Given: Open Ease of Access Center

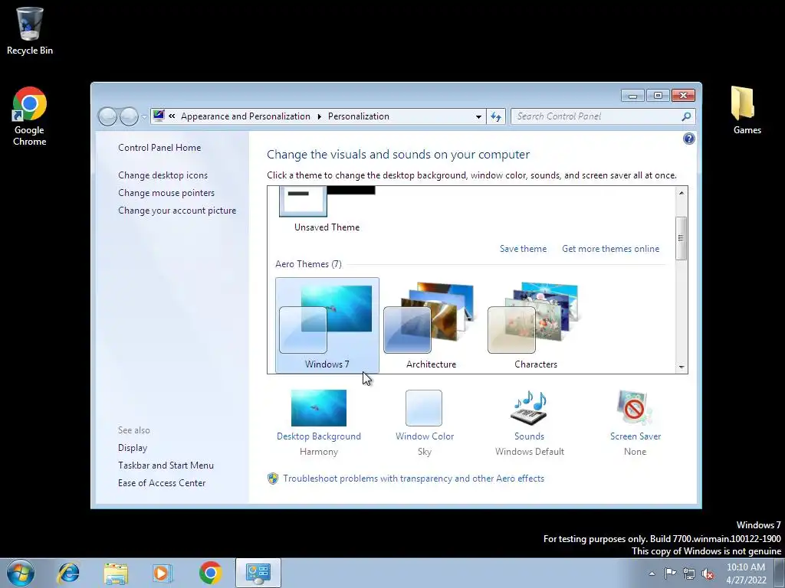Looking at the screenshot, I should point(162,483).
